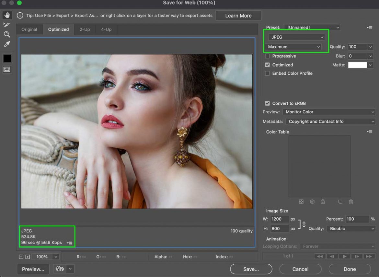This screenshot has height=277, width=379.
Task: Click the image width input field
Action: click(279, 219)
